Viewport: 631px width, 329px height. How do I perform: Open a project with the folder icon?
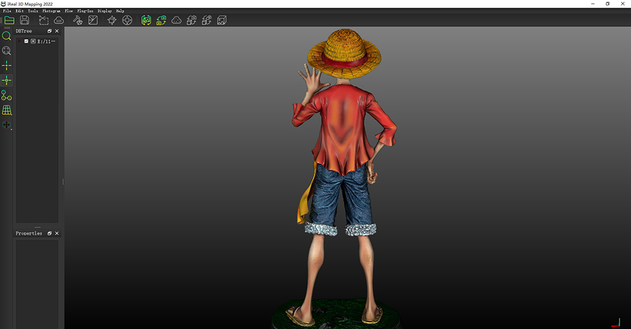9,20
